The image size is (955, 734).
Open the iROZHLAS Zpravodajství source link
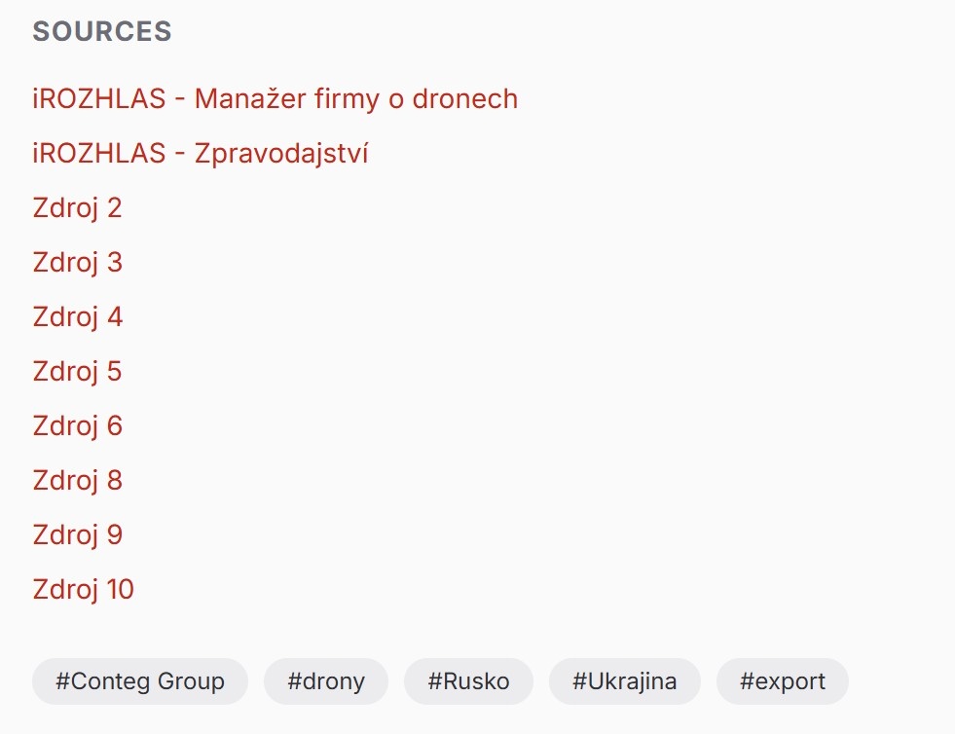pos(201,154)
